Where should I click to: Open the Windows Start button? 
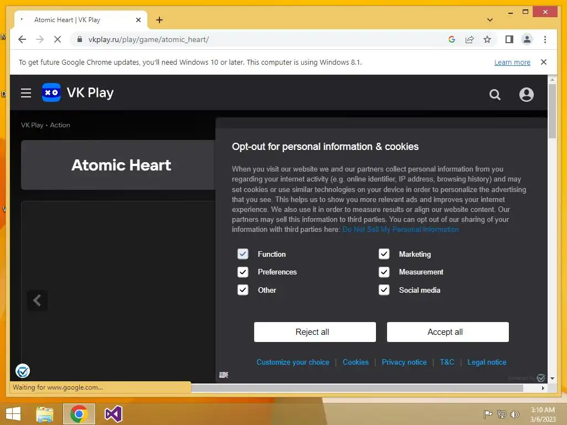(13, 414)
